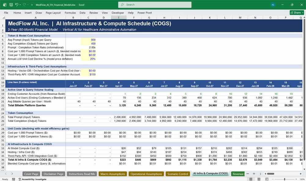Select the Dec-27 month header cell
The height and width of the screenshot is (181, 306).
click(x=240, y=86)
